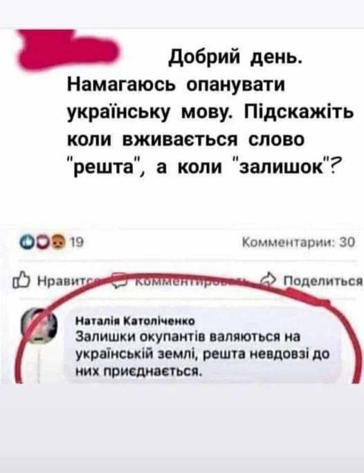Open the reactions count 19
364x473 pixels.
77,242
